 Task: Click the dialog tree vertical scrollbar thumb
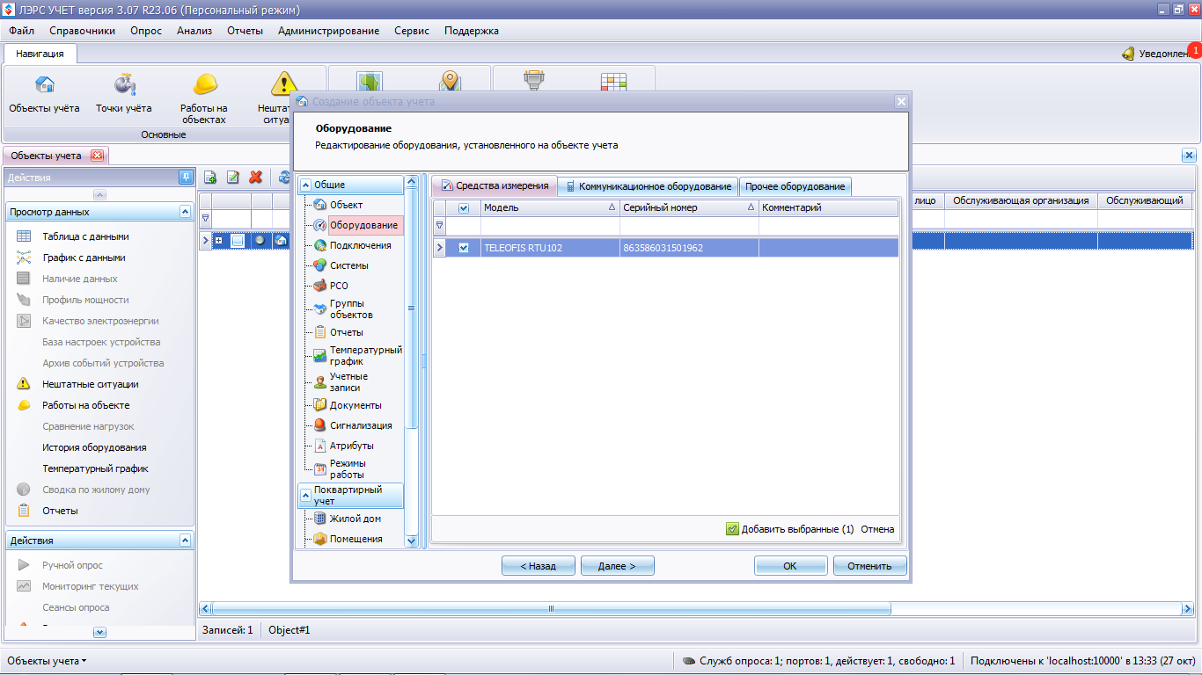coord(411,308)
